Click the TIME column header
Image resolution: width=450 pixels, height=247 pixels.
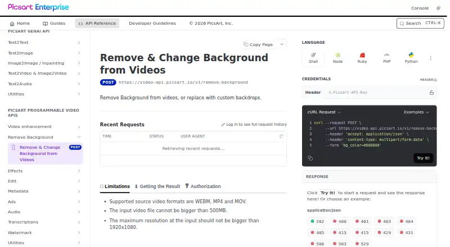107,136
